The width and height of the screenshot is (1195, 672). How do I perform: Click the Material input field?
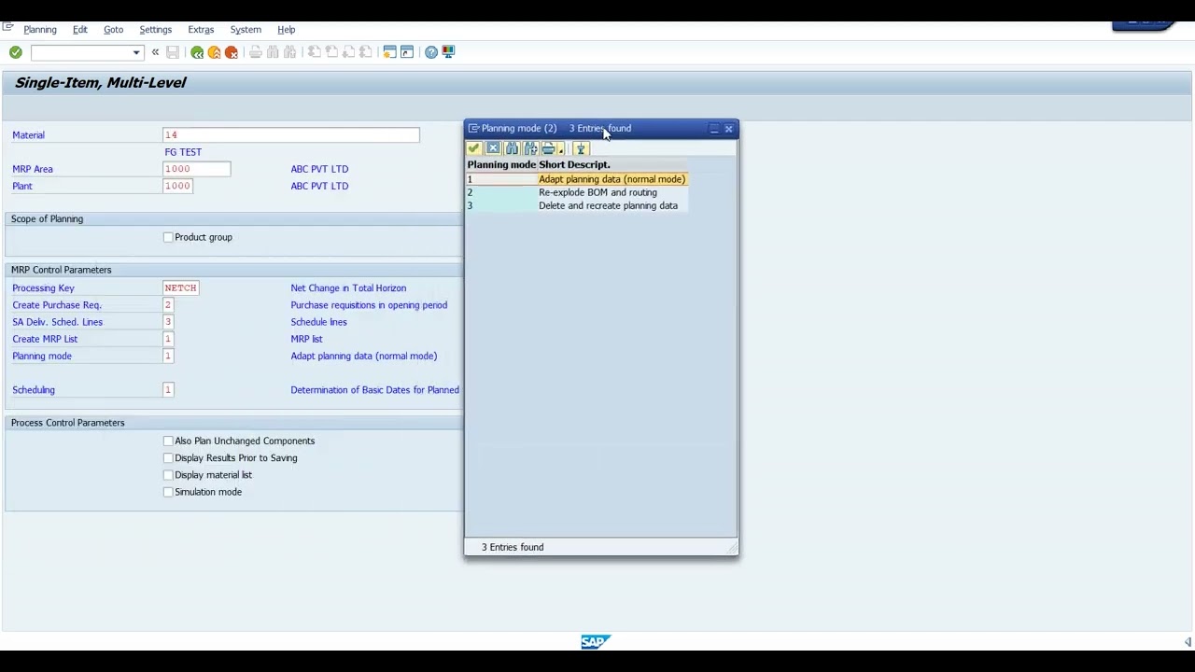290,135
